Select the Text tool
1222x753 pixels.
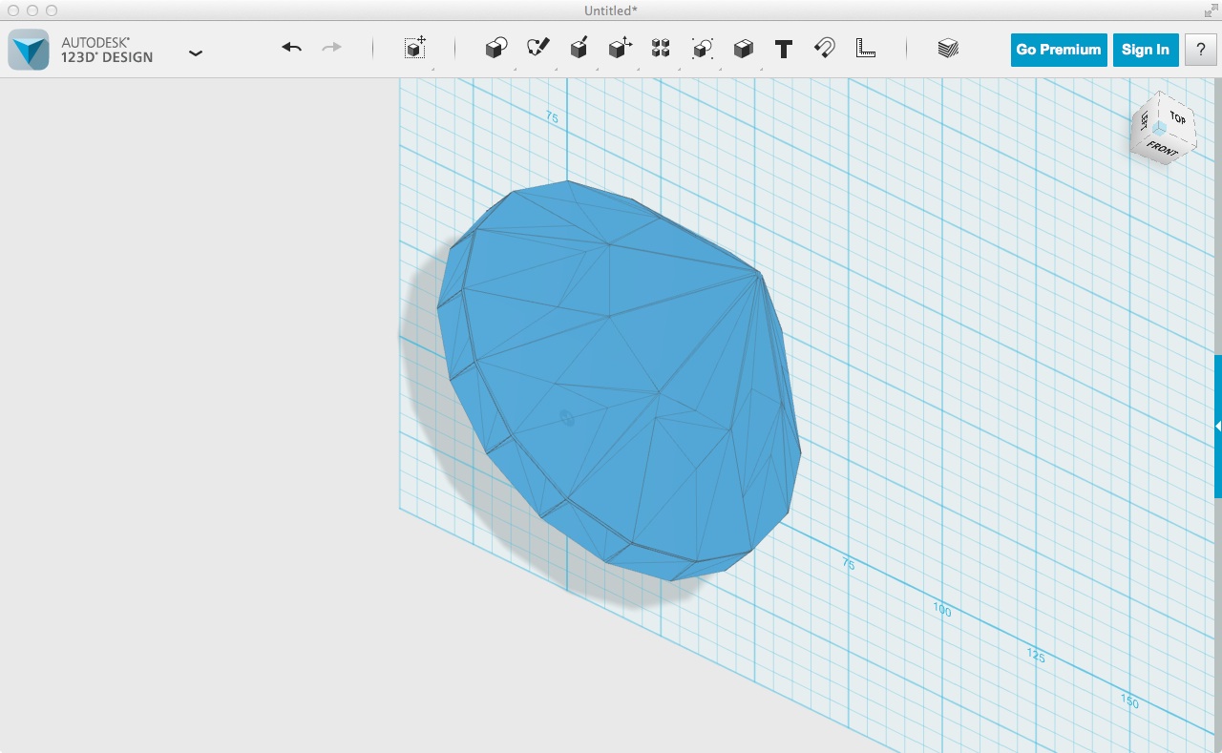coord(784,49)
